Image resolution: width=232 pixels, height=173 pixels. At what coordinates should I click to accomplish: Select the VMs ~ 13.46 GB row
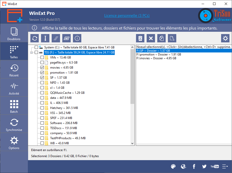click(61, 57)
